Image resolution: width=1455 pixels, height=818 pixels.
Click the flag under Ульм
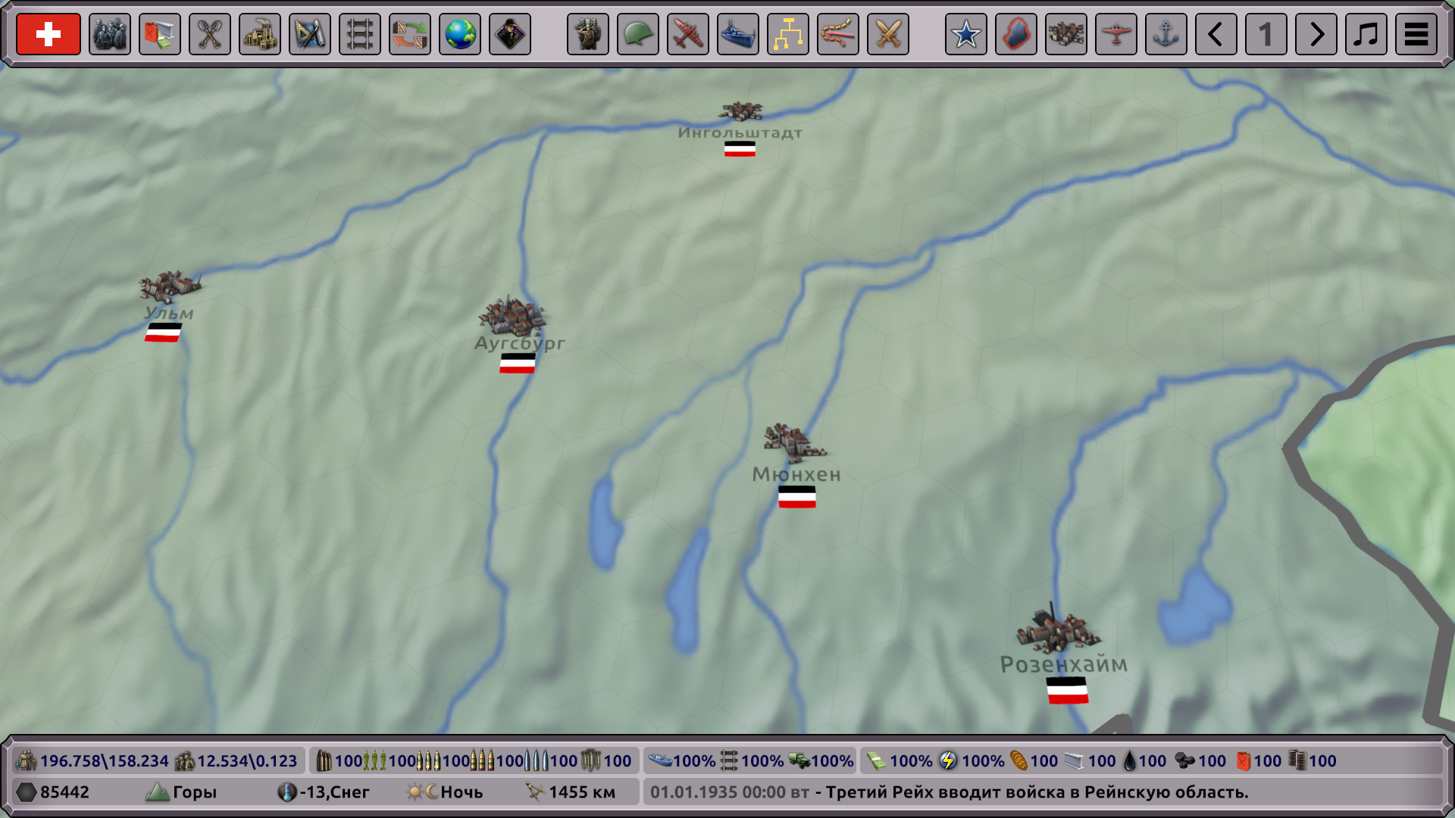point(164,333)
